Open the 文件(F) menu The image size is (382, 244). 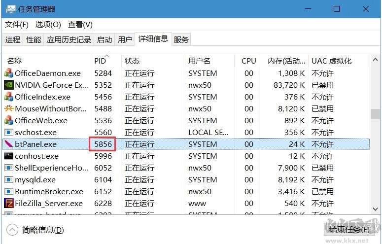pyautogui.click(x=17, y=25)
